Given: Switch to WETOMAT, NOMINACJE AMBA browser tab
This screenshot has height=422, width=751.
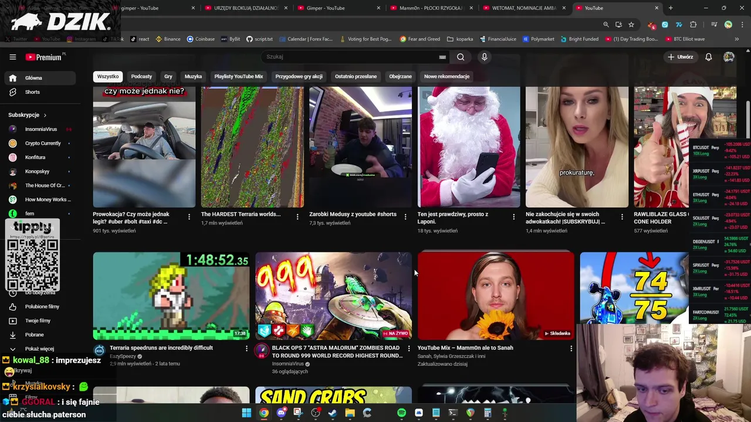Looking at the screenshot, I should click(525, 8).
